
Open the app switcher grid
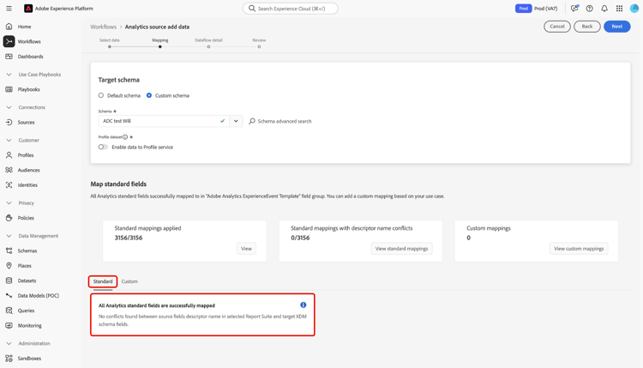coord(619,9)
